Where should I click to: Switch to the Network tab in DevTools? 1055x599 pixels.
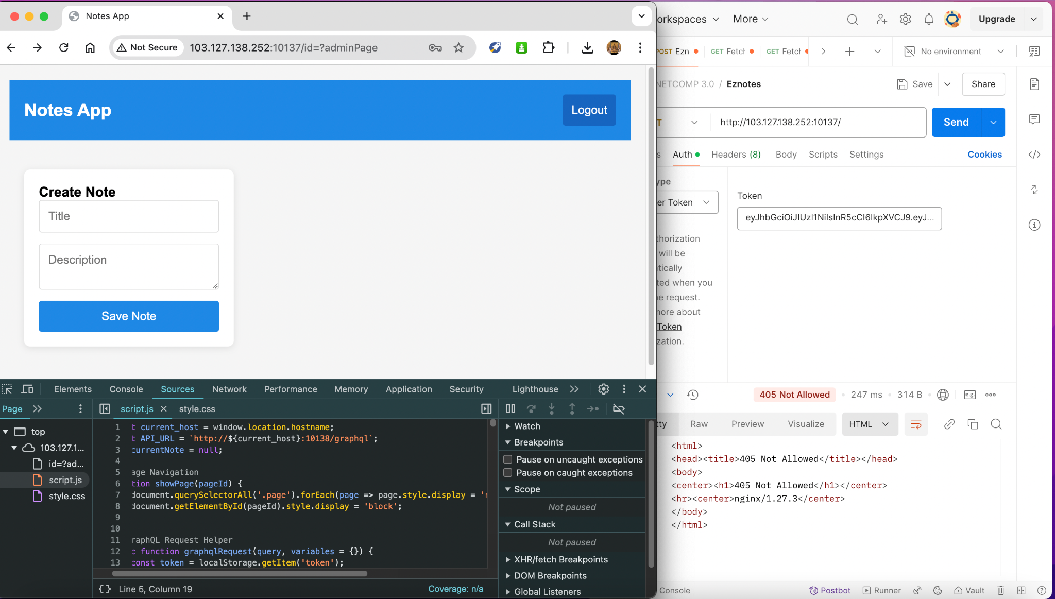(x=229, y=389)
